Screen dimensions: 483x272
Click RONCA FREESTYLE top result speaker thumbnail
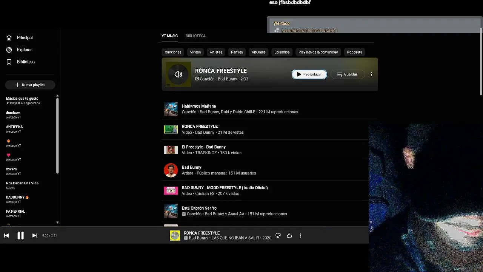178,74
